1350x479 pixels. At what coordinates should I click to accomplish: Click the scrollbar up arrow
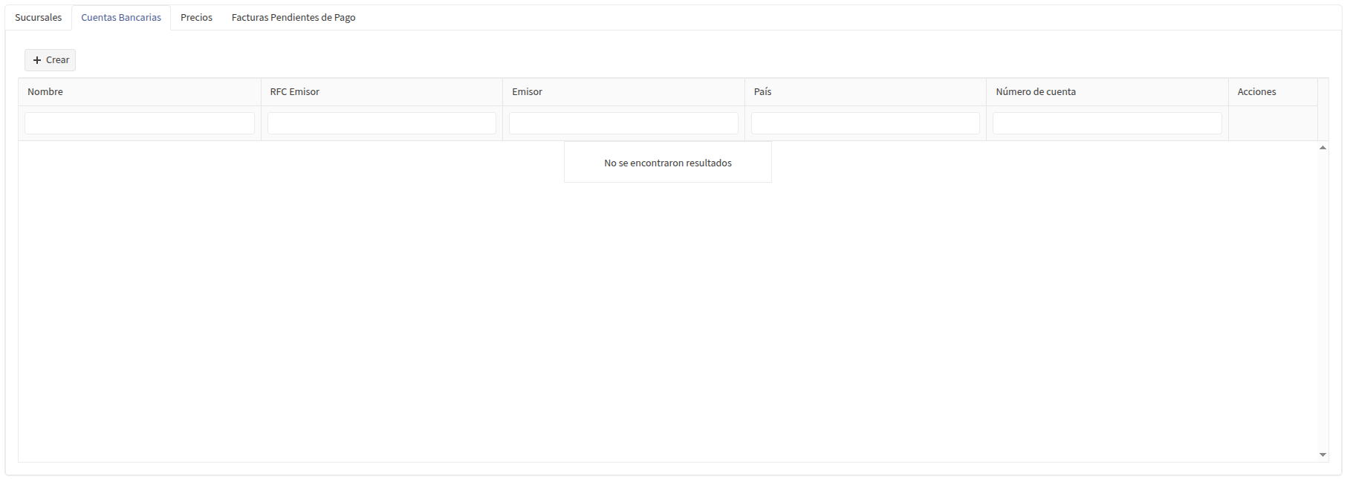tap(1323, 148)
